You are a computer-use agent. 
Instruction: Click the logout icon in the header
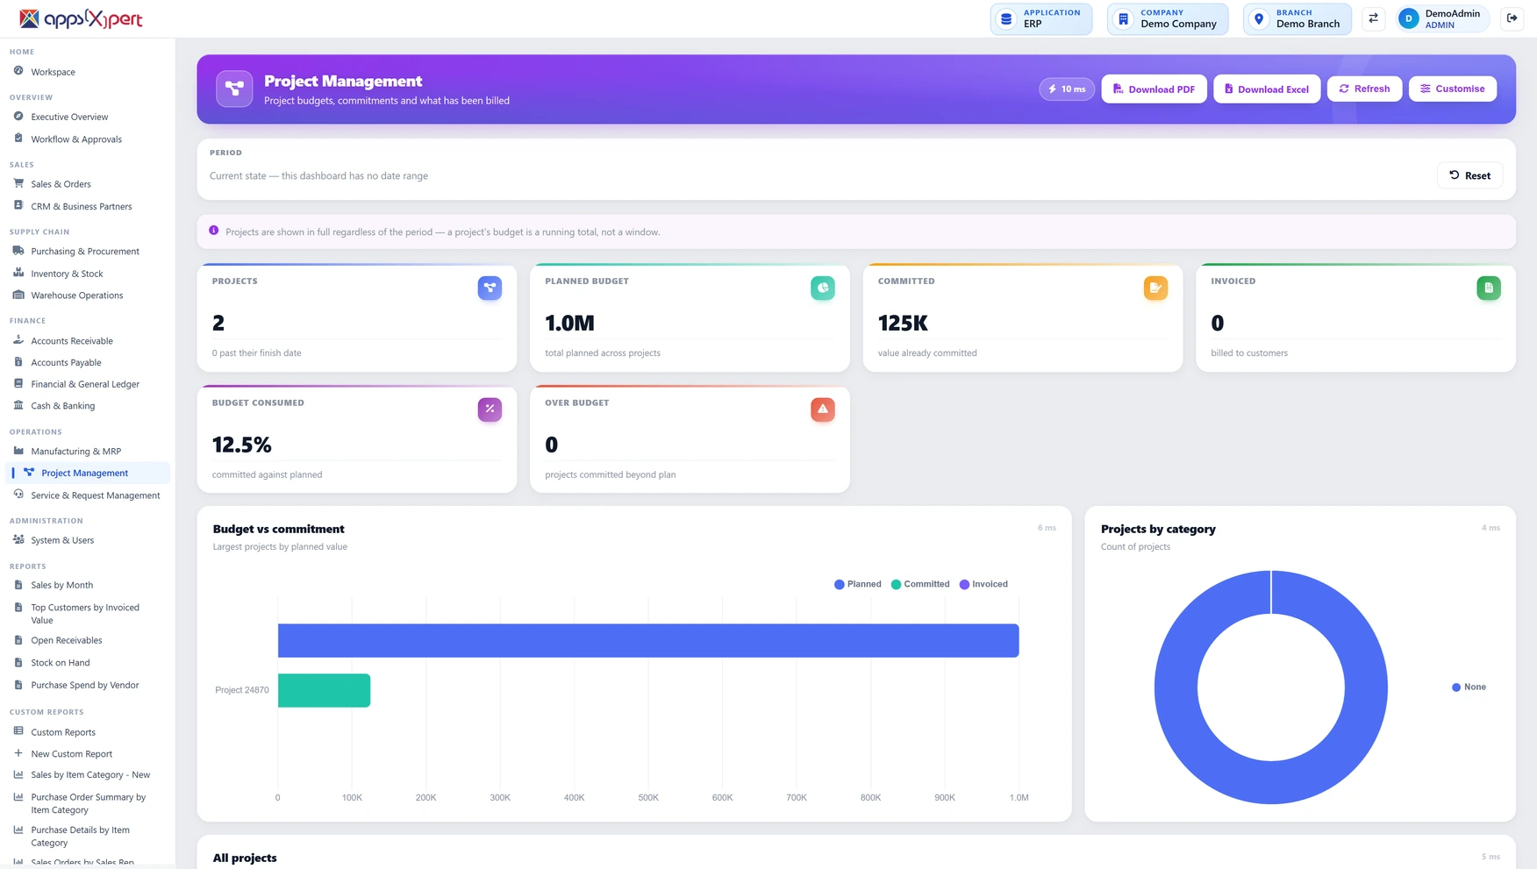[1512, 18]
